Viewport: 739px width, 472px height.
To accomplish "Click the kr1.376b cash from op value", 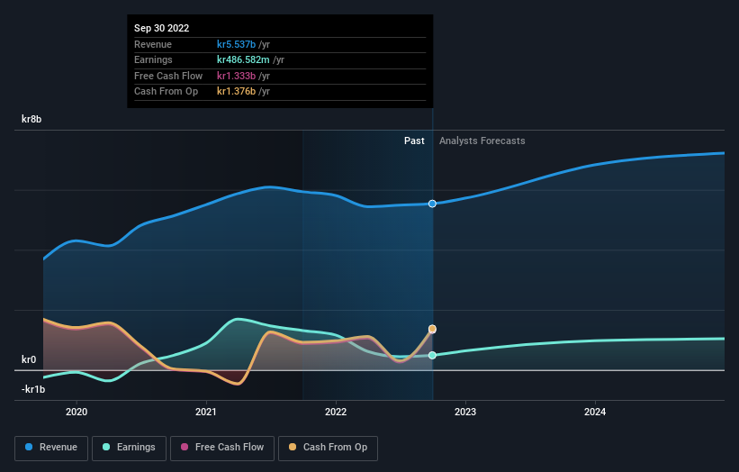I will pyautogui.click(x=236, y=92).
